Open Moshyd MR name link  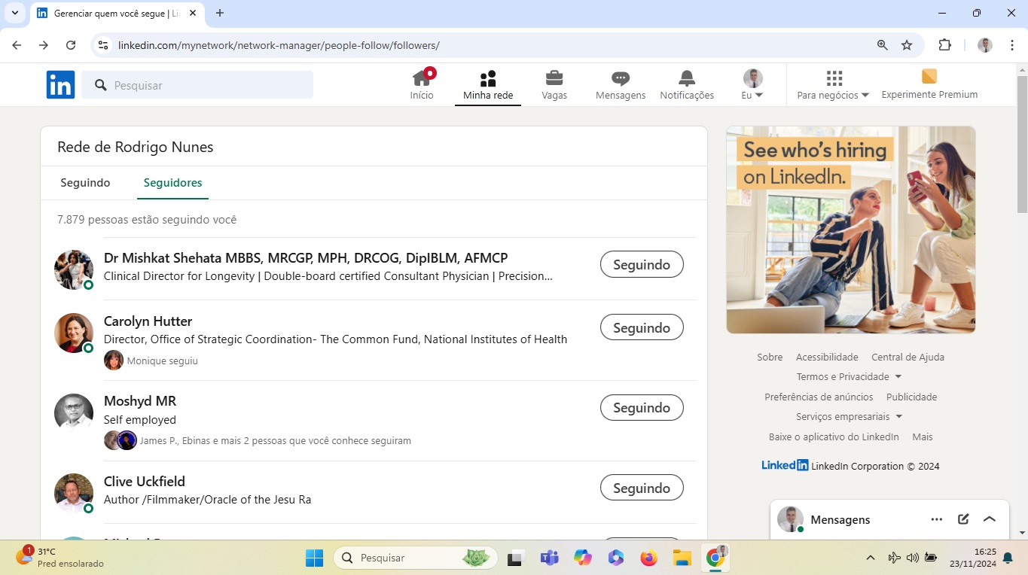140,401
